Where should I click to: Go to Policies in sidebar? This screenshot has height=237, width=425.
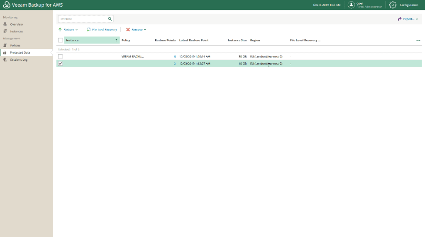(x=15, y=45)
